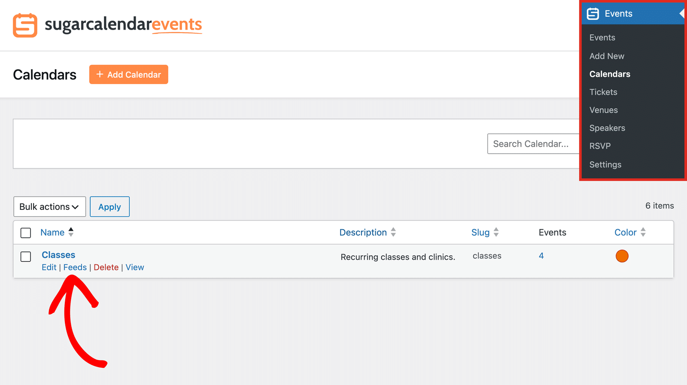Open RSVP in the sidebar menu

point(600,146)
